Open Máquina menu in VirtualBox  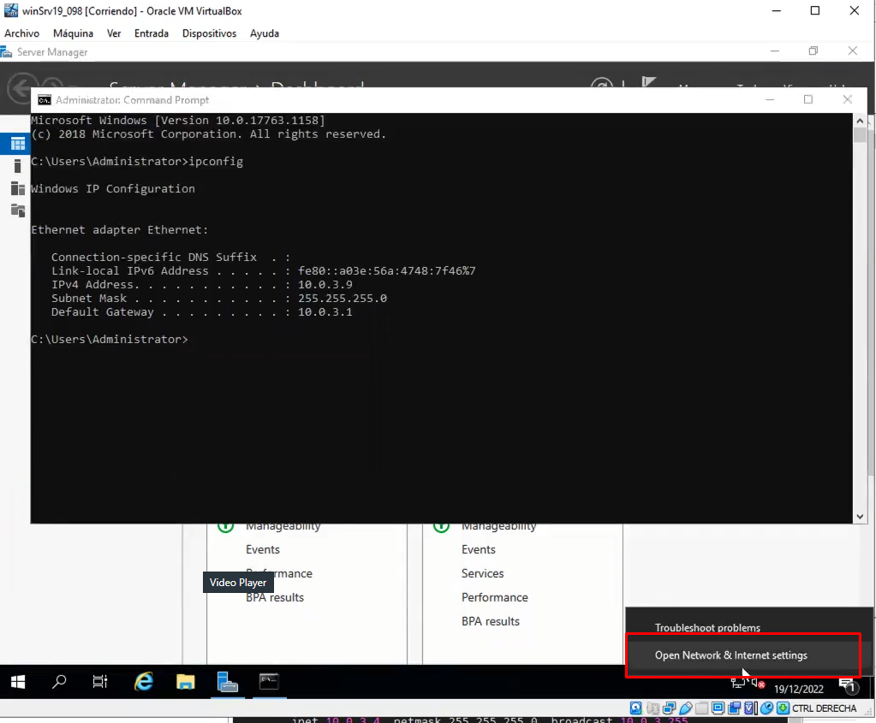click(73, 33)
